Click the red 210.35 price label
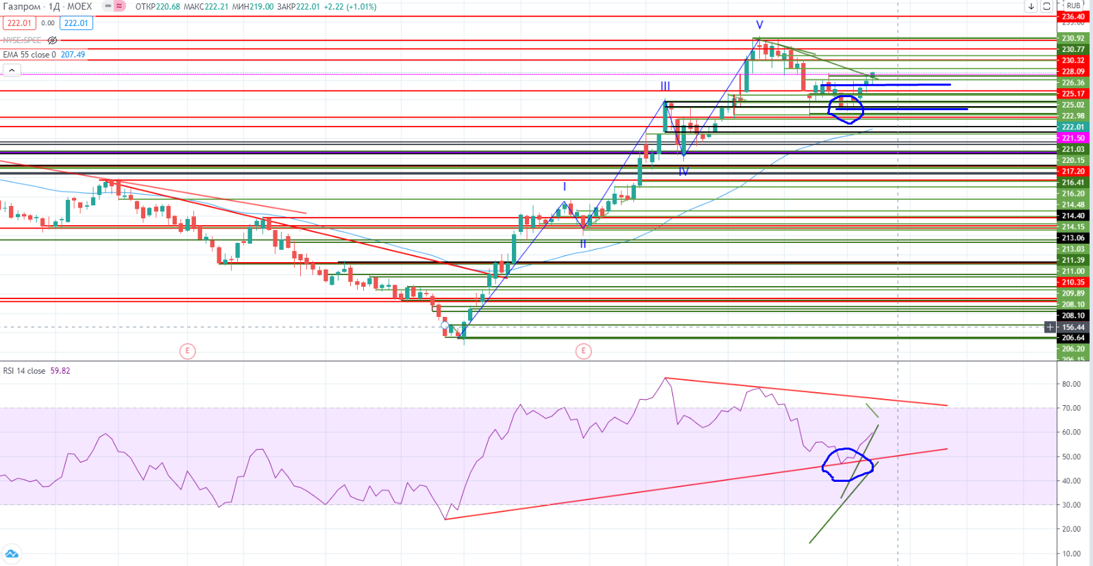Image resolution: width=1093 pixels, height=566 pixels. coord(1073,282)
